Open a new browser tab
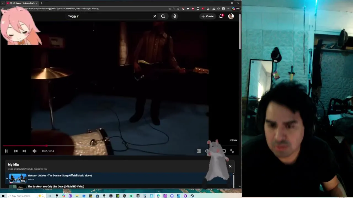 pyautogui.click(x=41, y=3)
